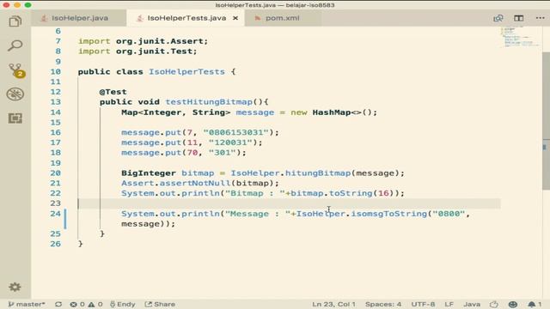Click string "301" on line 18
The width and height of the screenshot is (550, 309).
point(223,153)
